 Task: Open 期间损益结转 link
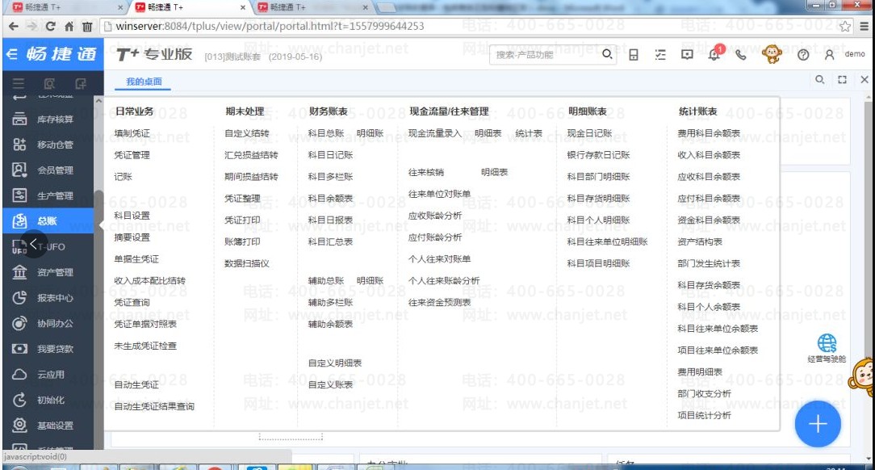pos(251,177)
